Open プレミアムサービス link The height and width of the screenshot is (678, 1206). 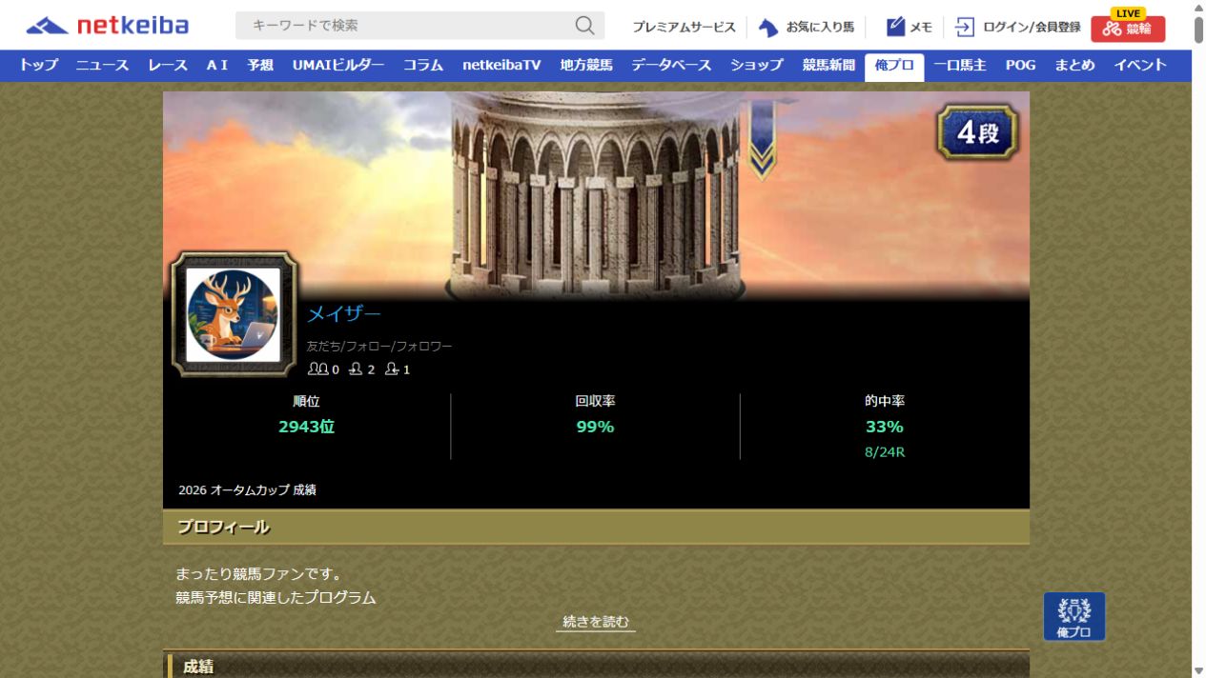[684, 28]
